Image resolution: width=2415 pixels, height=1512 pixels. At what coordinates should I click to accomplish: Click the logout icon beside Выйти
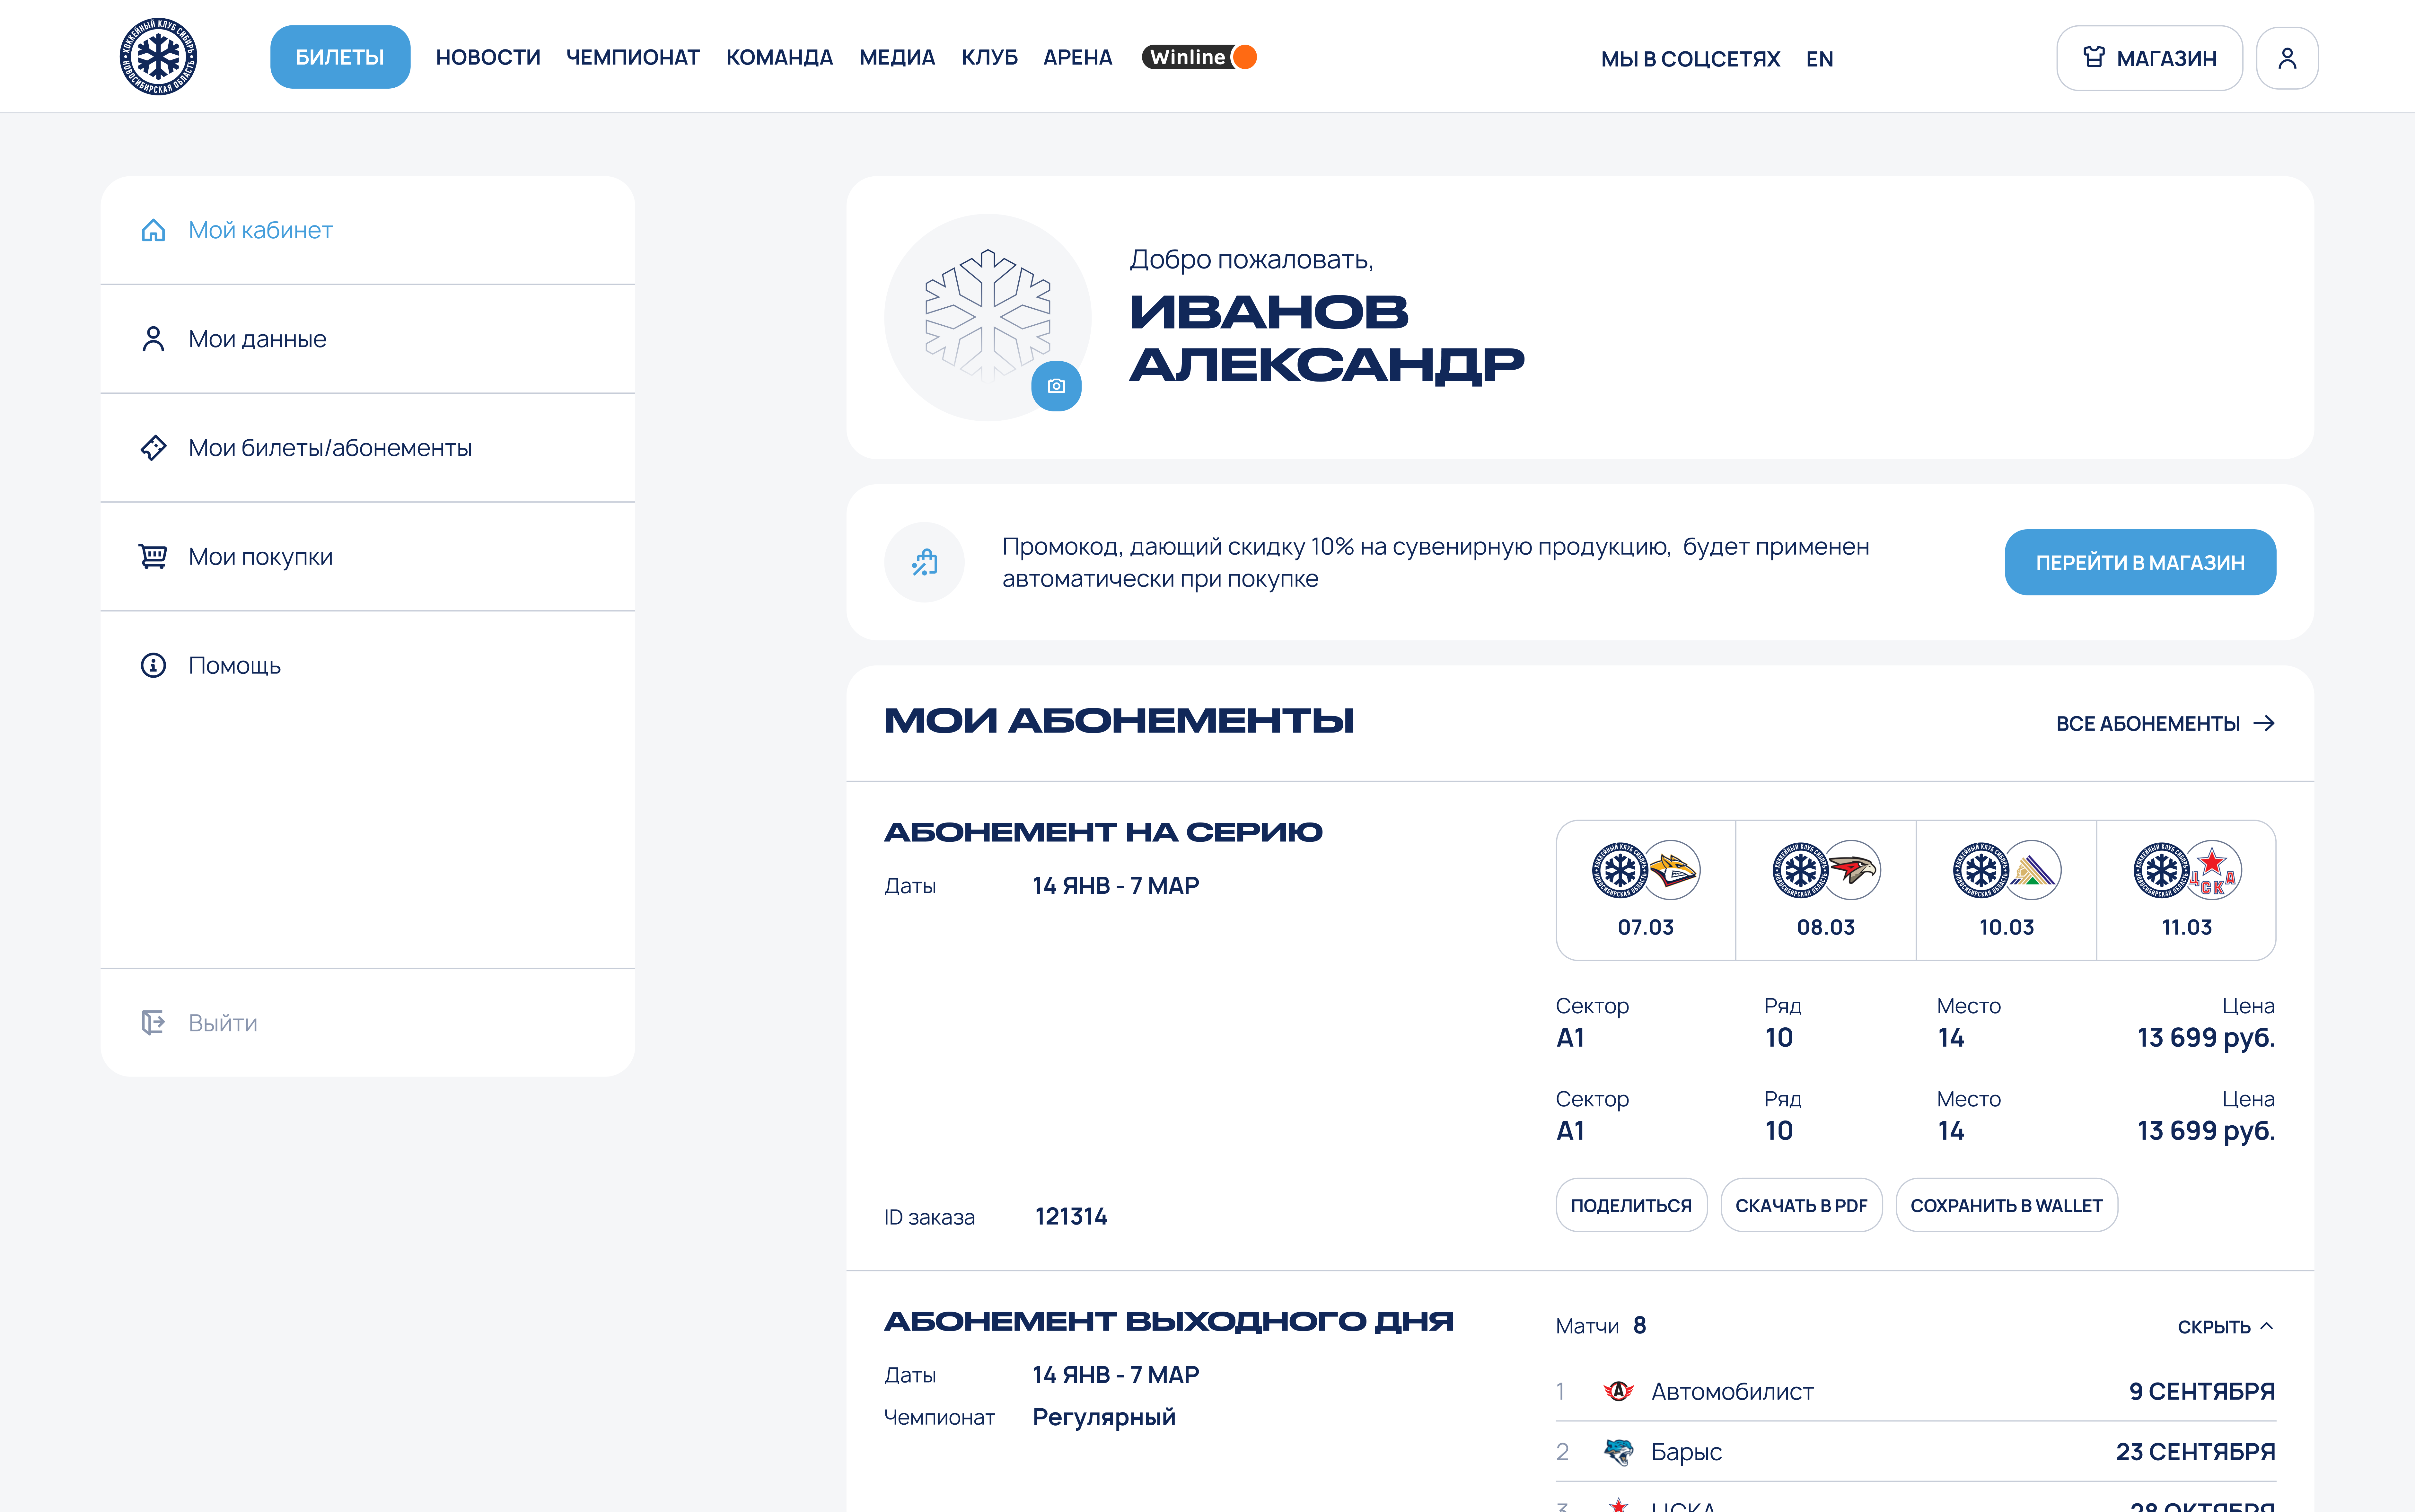pyautogui.click(x=153, y=1022)
